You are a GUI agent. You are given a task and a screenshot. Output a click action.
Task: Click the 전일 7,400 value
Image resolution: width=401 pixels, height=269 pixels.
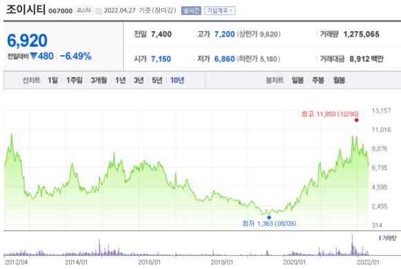click(161, 35)
